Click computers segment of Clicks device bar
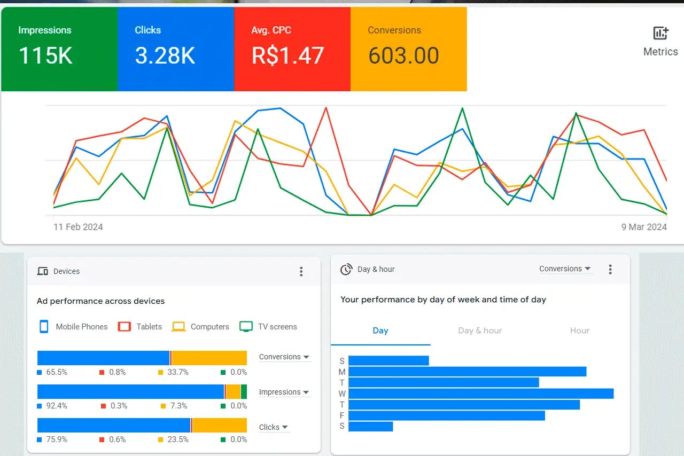 point(220,425)
